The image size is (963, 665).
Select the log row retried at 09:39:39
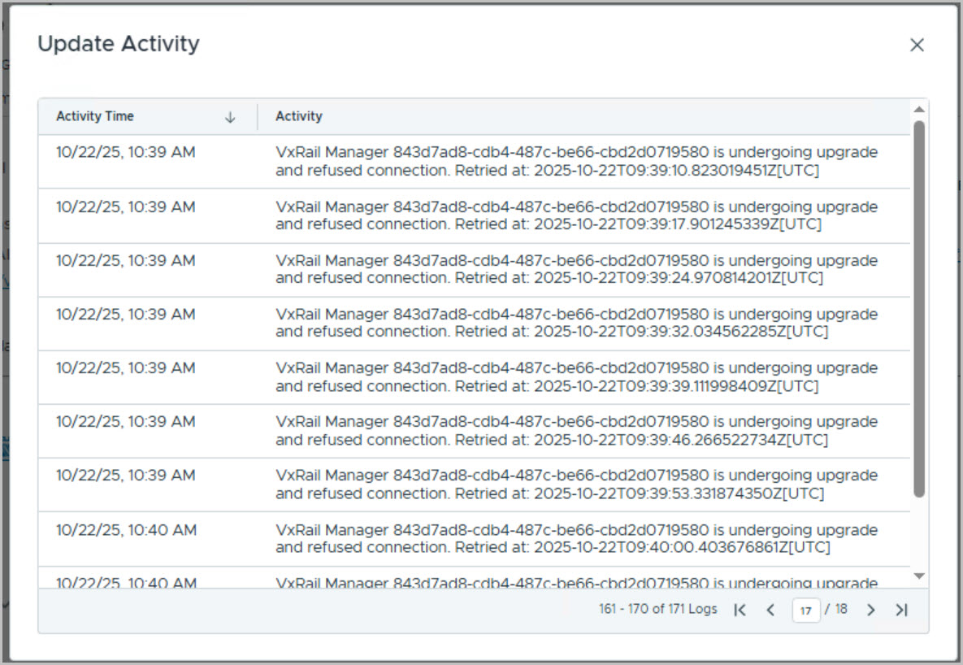click(x=577, y=376)
